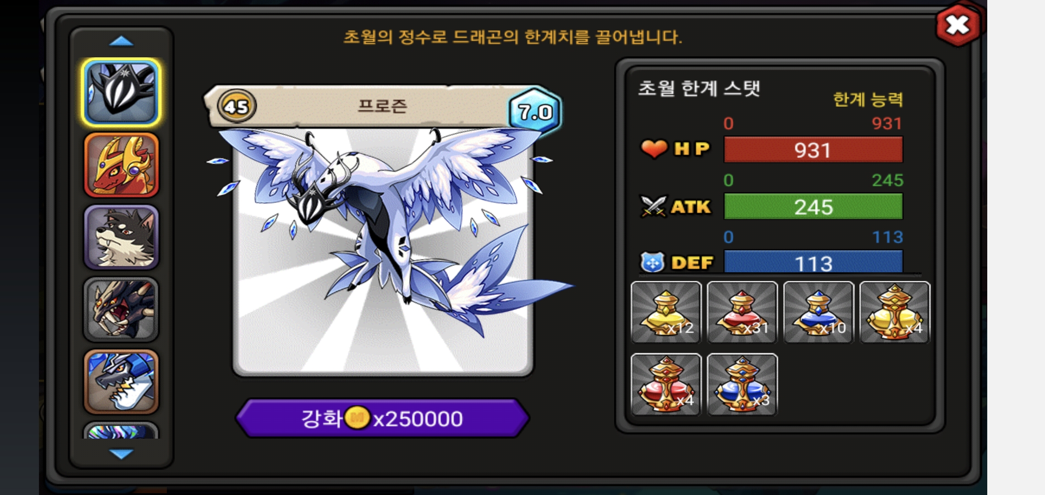
Task: Tap the 7.0 grade hexagon badge
Action: pyautogui.click(x=534, y=111)
